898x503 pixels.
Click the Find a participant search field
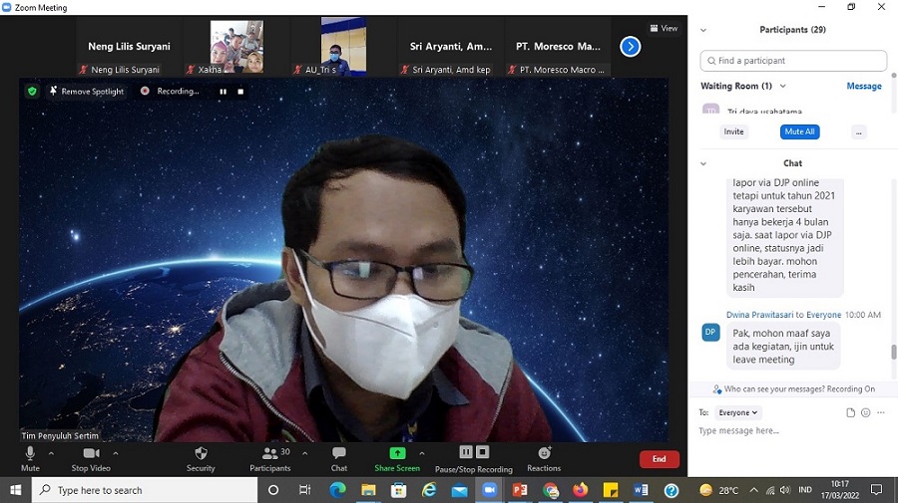[x=793, y=61]
